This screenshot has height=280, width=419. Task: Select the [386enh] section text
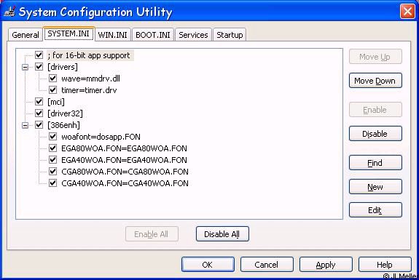click(63, 125)
